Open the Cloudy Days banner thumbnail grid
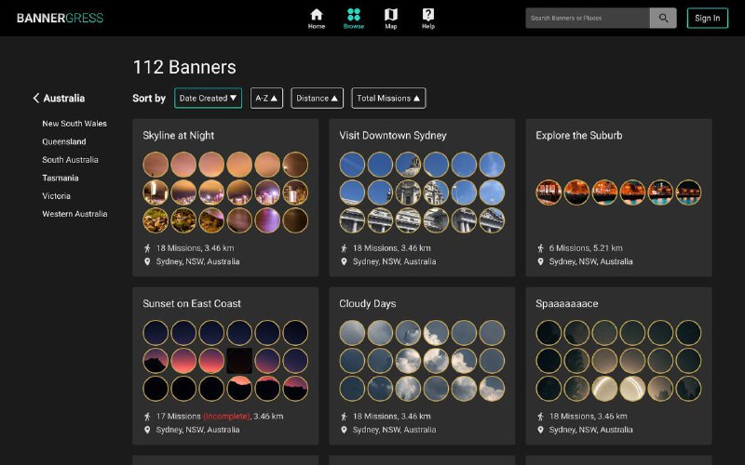The width and height of the screenshot is (745, 465). coord(422,360)
